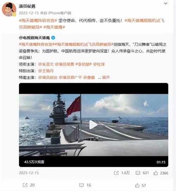The height and width of the screenshot is (191, 176).
Task: Open @杜淳 mention link
Action: click(99, 64)
